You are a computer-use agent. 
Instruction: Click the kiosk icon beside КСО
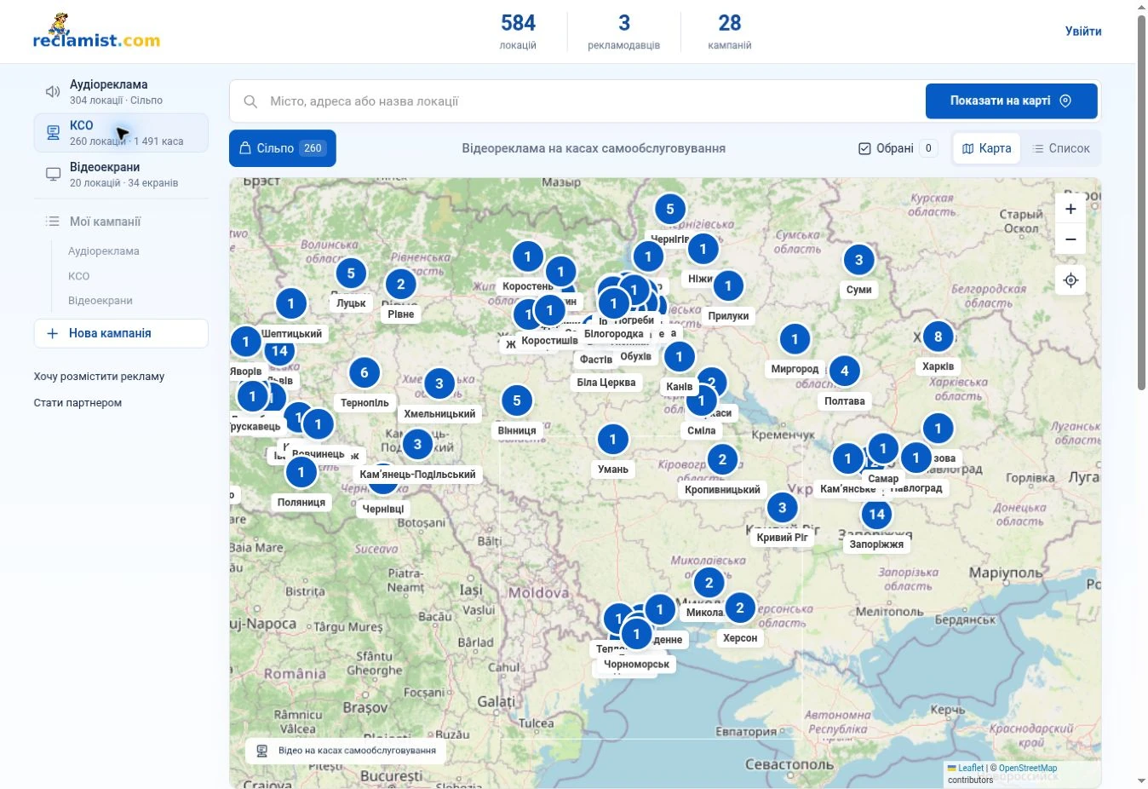pos(53,133)
